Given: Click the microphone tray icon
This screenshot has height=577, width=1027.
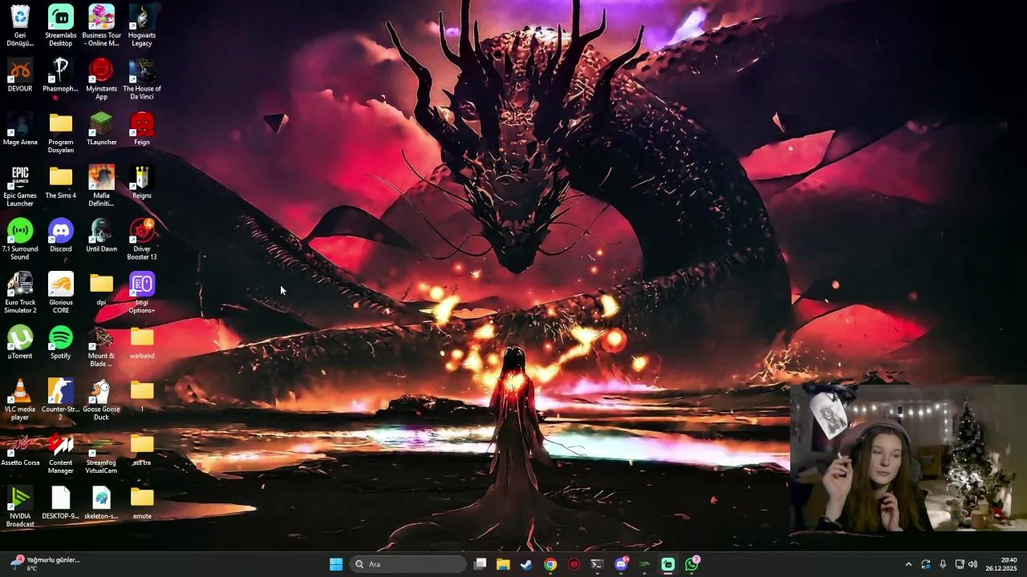Looking at the screenshot, I should pyautogui.click(x=943, y=564).
